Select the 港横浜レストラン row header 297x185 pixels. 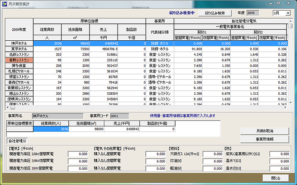(x=19, y=99)
